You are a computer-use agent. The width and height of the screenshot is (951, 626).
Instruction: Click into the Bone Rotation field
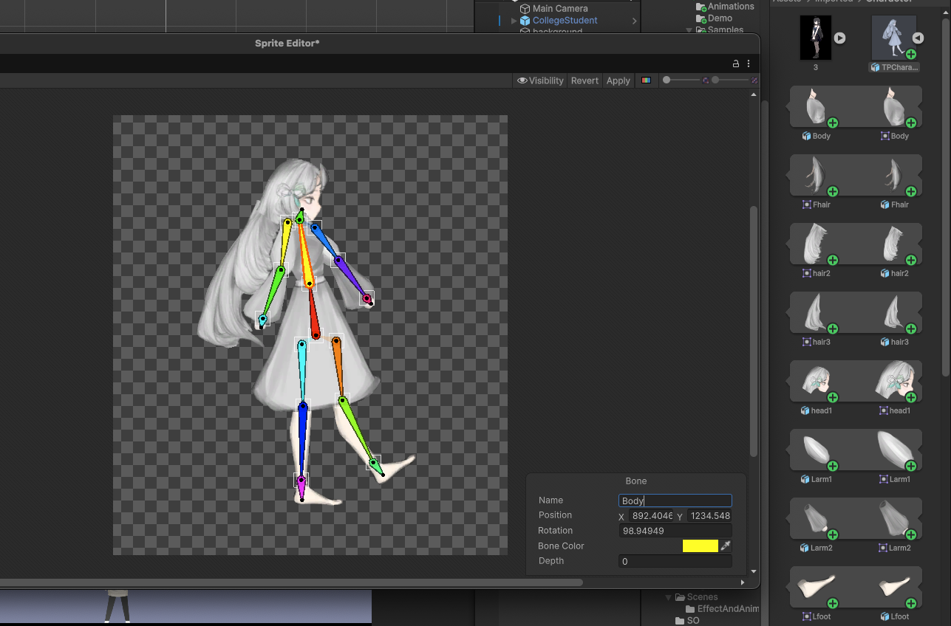click(x=675, y=531)
